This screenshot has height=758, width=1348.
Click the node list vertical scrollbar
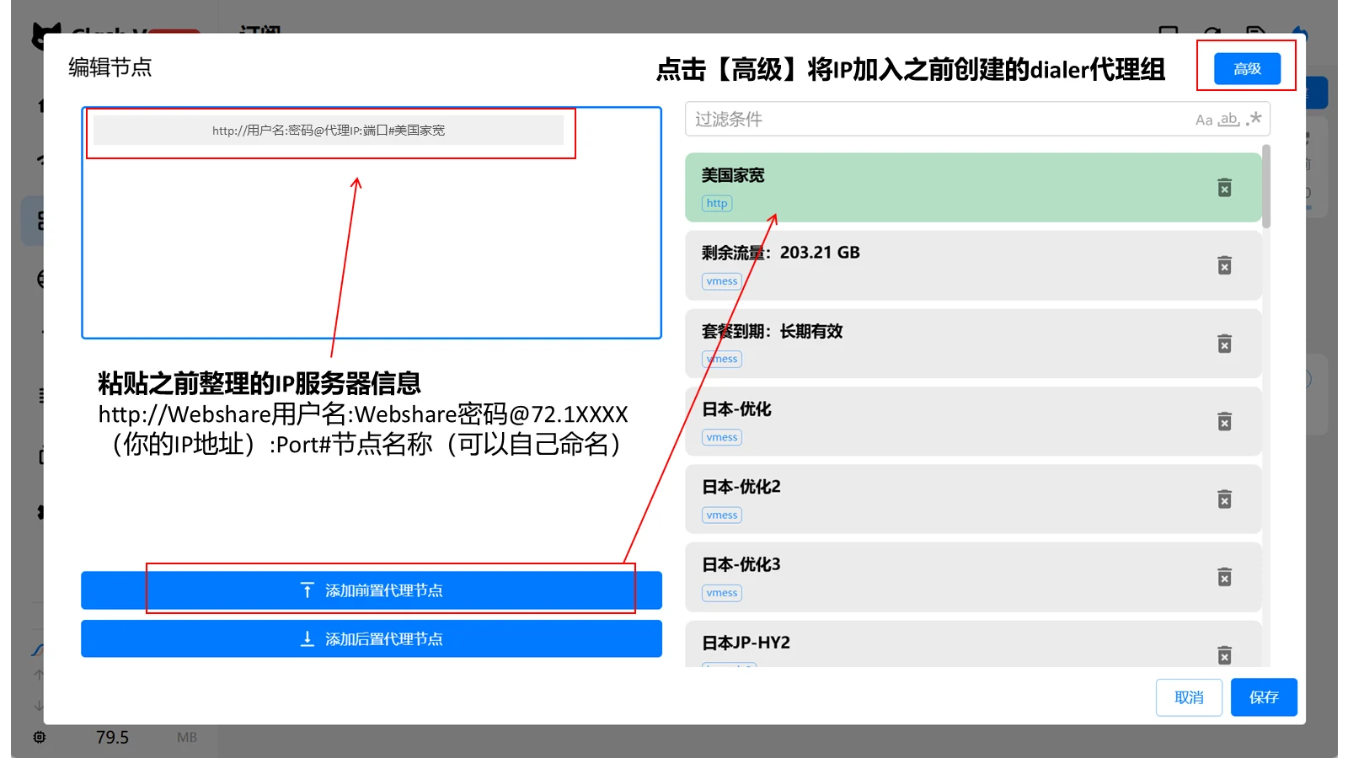click(x=1266, y=186)
